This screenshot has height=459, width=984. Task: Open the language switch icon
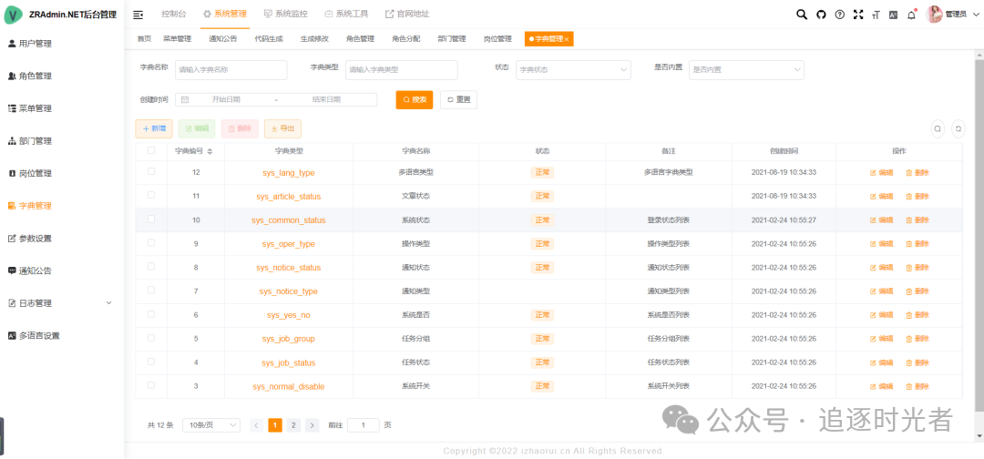pyautogui.click(x=893, y=15)
